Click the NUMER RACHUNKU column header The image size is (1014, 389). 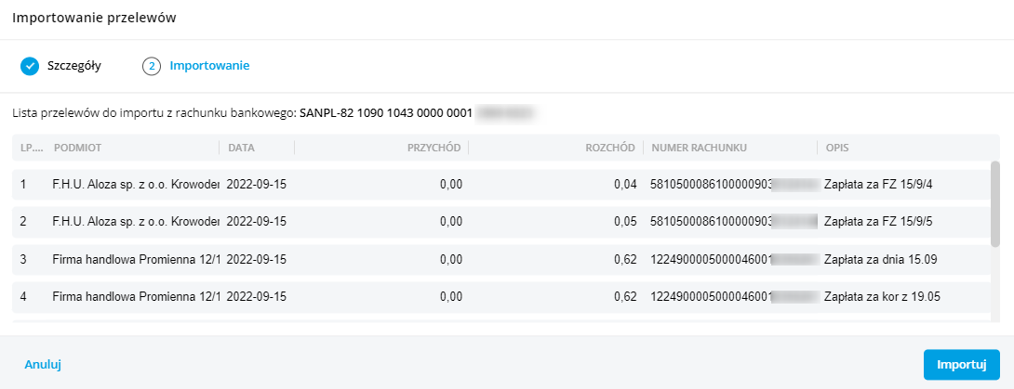pos(700,148)
